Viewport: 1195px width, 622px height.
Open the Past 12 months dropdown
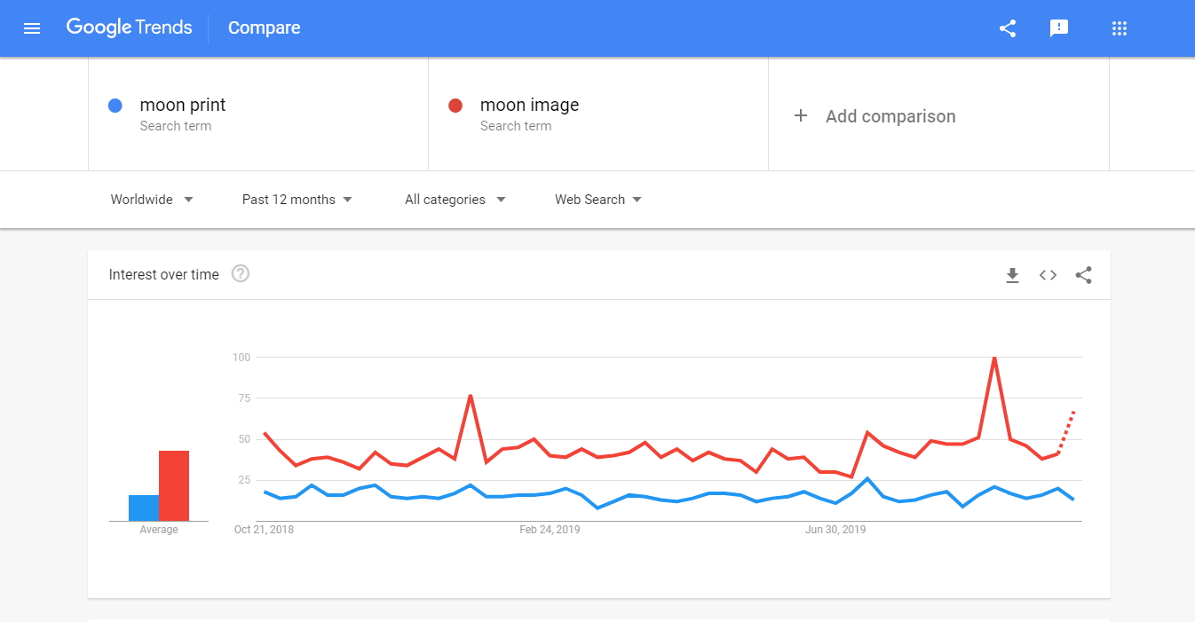[x=297, y=200]
